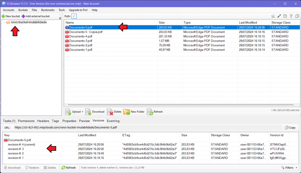
Task: Sort files by Size column header
Action: pos(170,23)
